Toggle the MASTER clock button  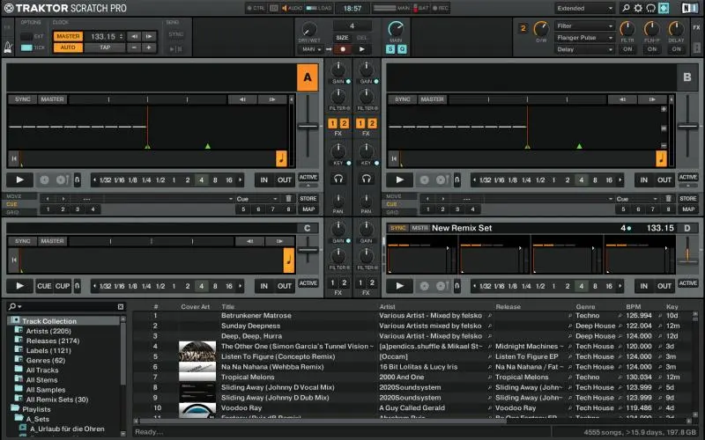(x=67, y=36)
